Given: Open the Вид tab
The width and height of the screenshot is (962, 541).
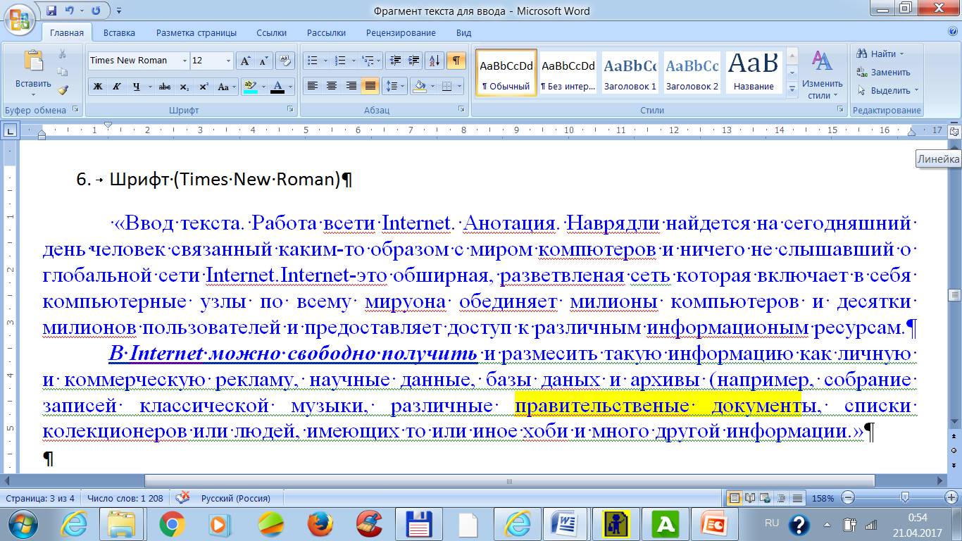Looking at the screenshot, I should tap(463, 32).
